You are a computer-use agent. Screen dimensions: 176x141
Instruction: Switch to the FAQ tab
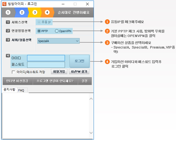coord(22,90)
